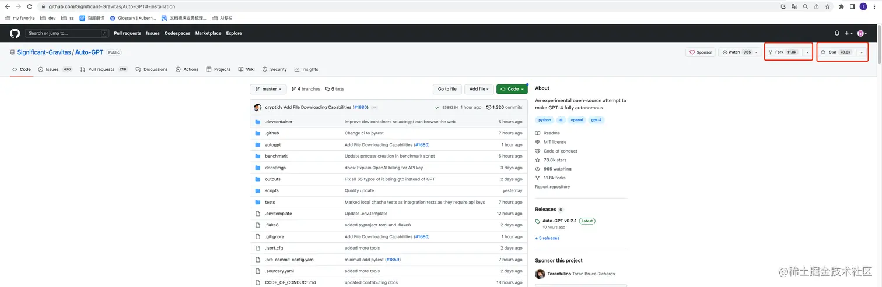
Task: Click the translate page icon
Action: click(x=794, y=6)
